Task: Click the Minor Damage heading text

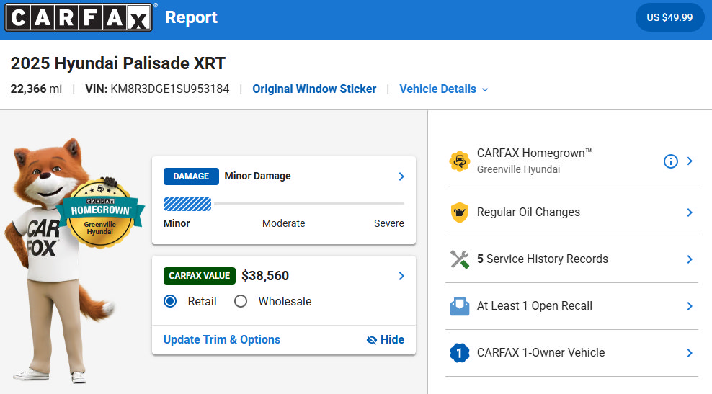Action: coord(257,176)
